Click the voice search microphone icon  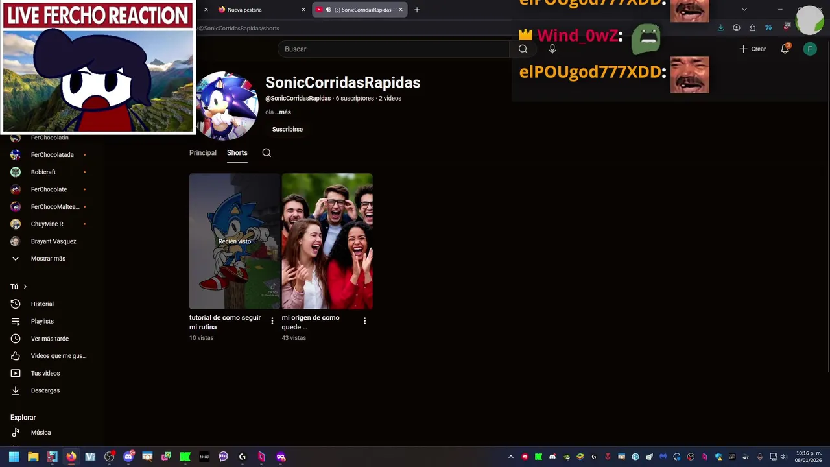(552, 49)
